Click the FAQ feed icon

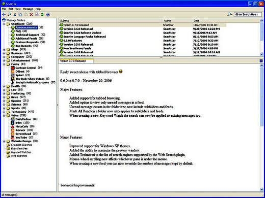pyautogui.click(x=13, y=31)
